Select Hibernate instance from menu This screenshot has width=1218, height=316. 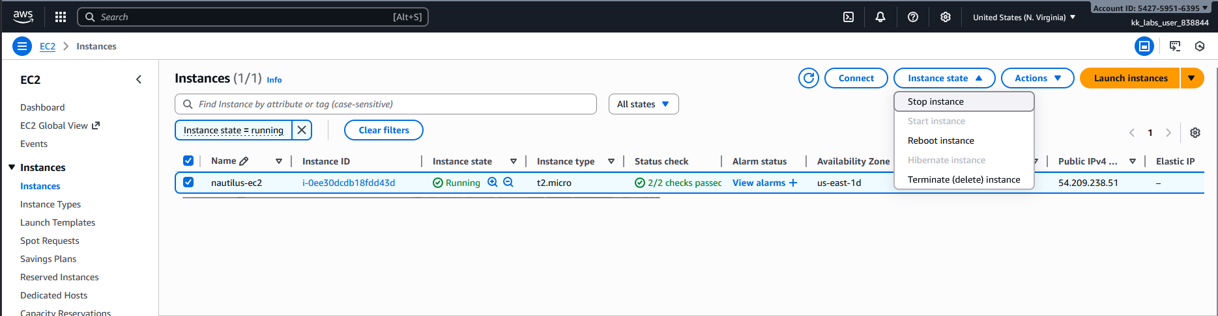point(964,160)
